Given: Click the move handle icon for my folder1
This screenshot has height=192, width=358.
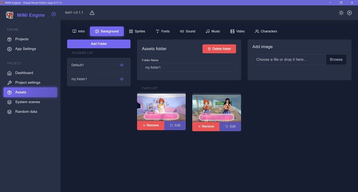Looking at the screenshot, I should coord(122,79).
